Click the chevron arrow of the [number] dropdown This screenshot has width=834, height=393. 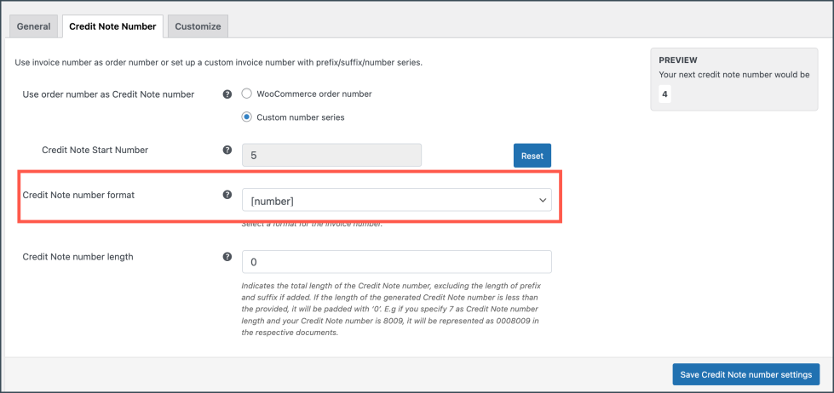[543, 200]
